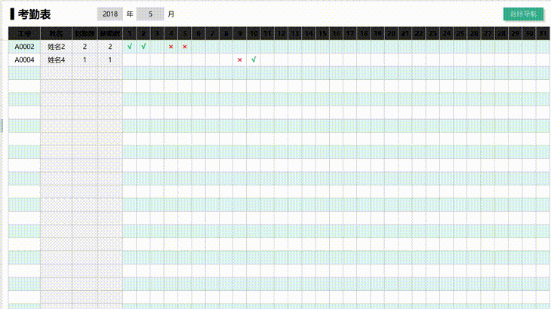The height and width of the screenshot is (309, 551).
Task: Click the 缺勤数 column header
Action: (x=110, y=34)
